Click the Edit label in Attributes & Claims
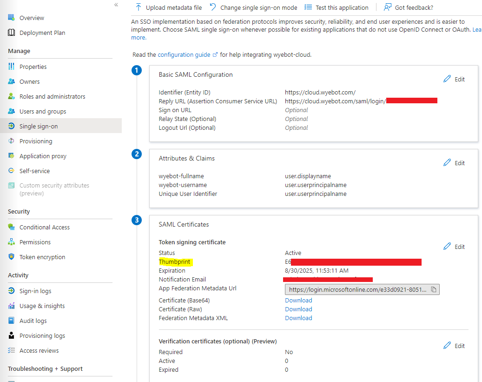 point(460,163)
